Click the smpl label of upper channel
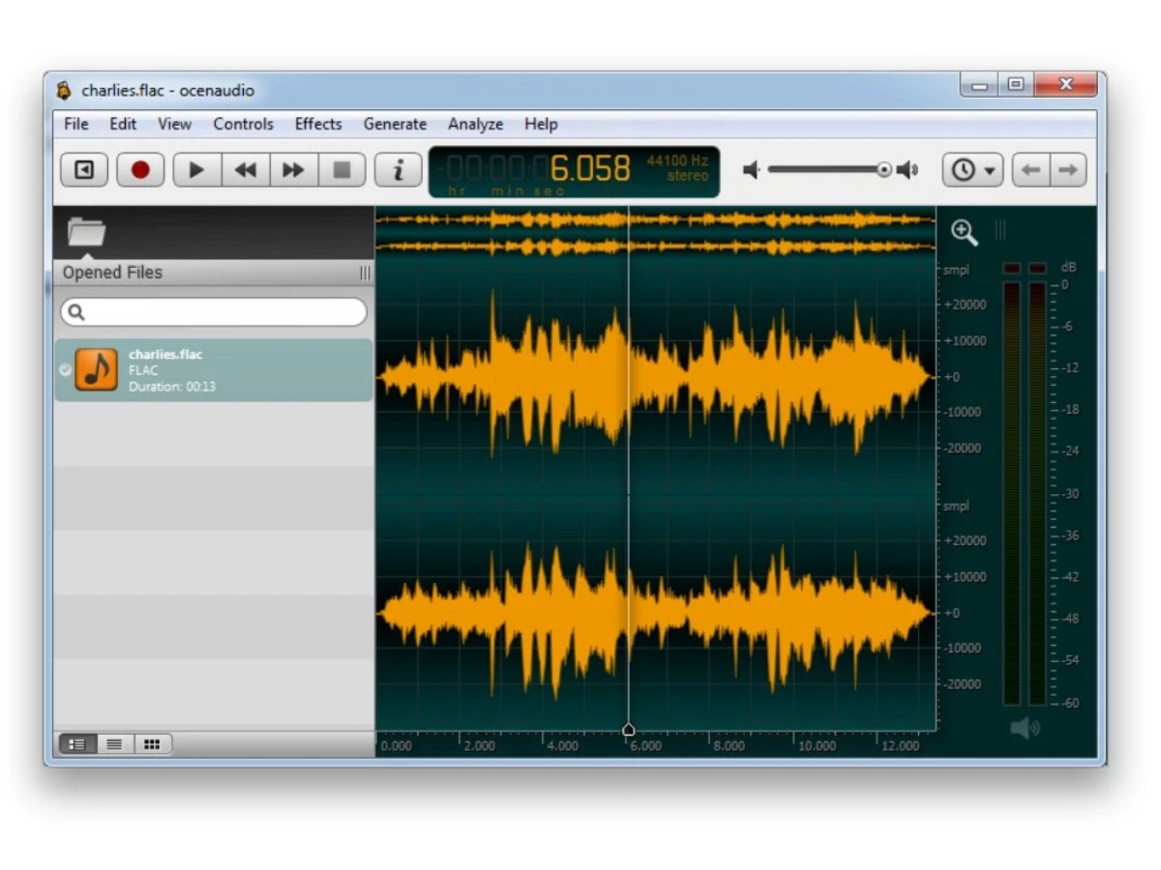This screenshot has height=870, width=1161. click(956, 271)
